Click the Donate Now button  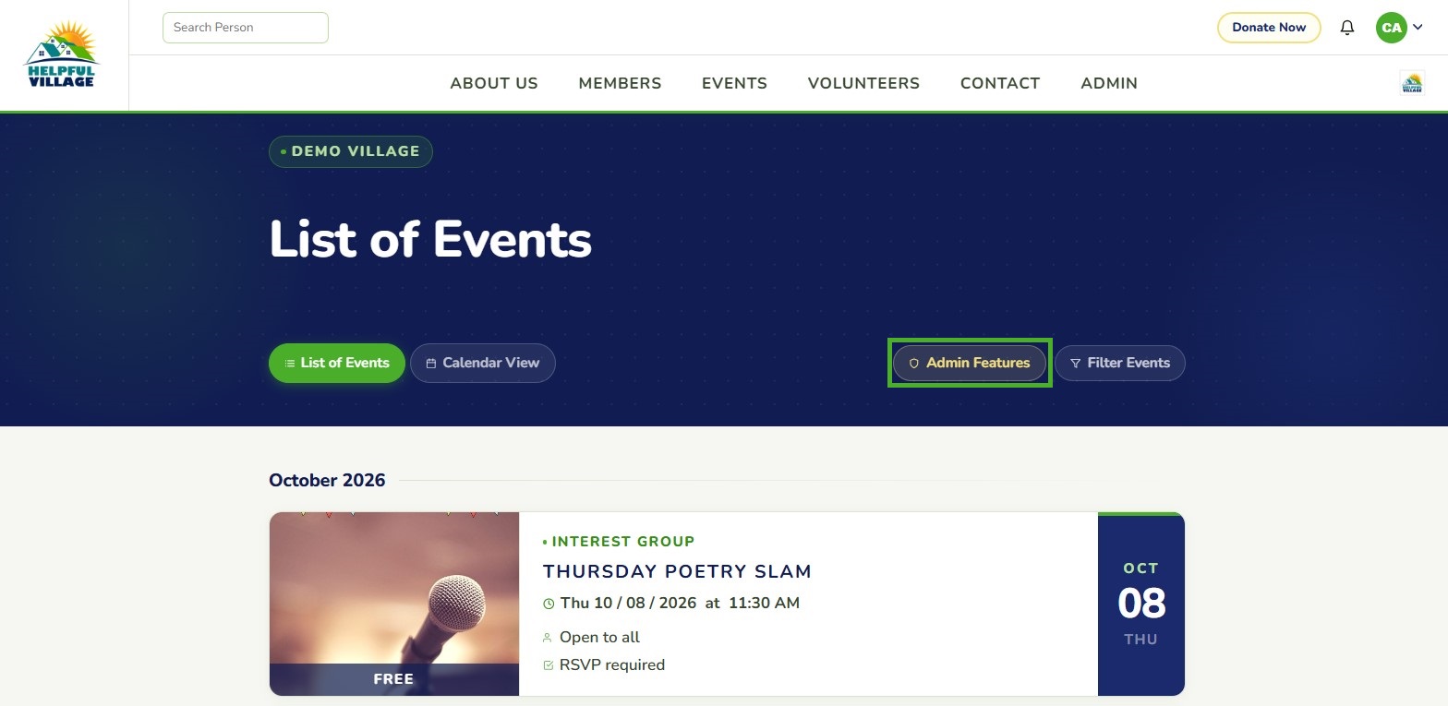coord(1269,28)
